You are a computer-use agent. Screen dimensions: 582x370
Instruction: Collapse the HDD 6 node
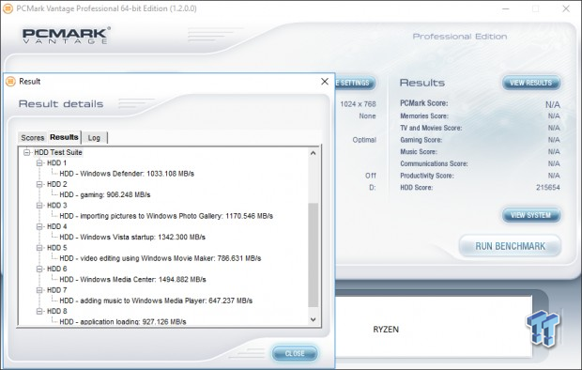pos(39,269)
